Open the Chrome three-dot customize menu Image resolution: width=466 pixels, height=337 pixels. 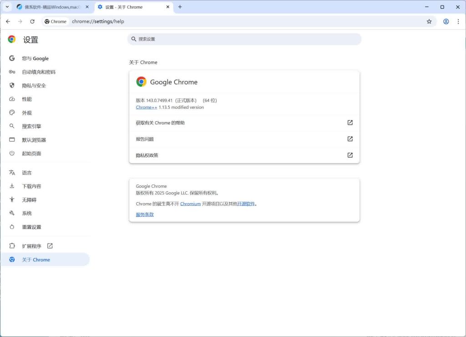(458, 21)
